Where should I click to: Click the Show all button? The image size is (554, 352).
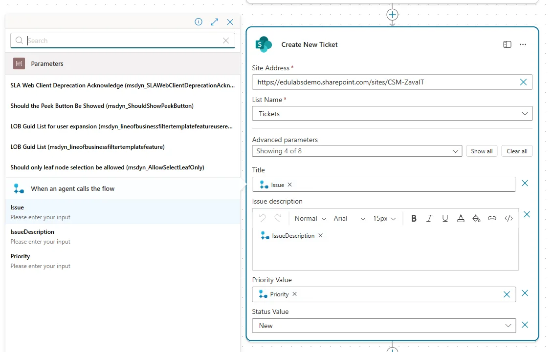click(482, 151)
